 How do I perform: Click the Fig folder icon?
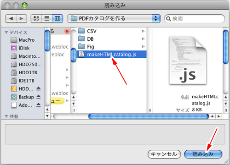coord(81,46)
